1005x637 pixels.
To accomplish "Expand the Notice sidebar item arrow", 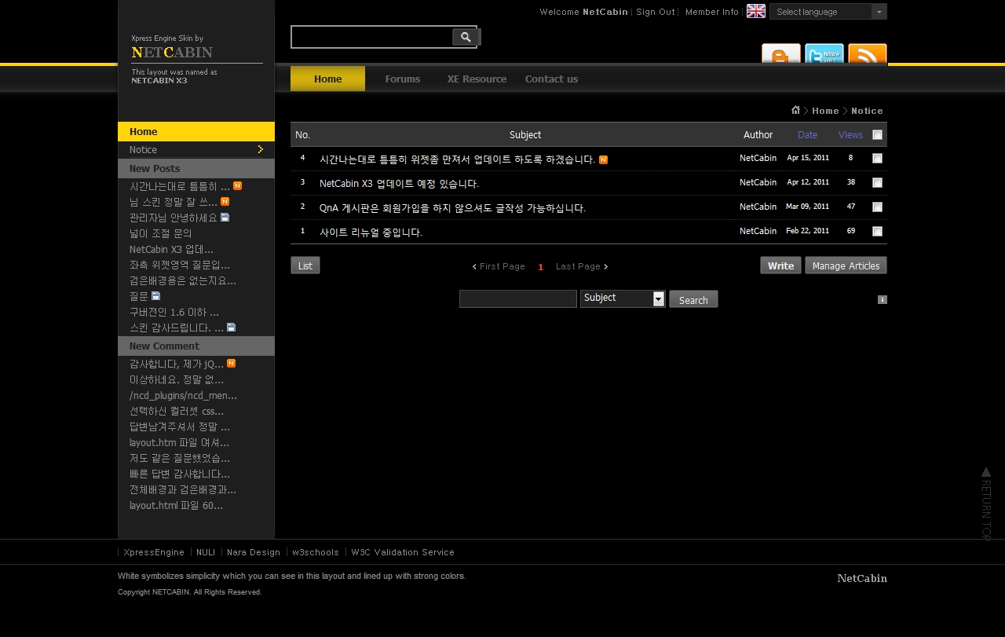I will [x=260, y=149].
